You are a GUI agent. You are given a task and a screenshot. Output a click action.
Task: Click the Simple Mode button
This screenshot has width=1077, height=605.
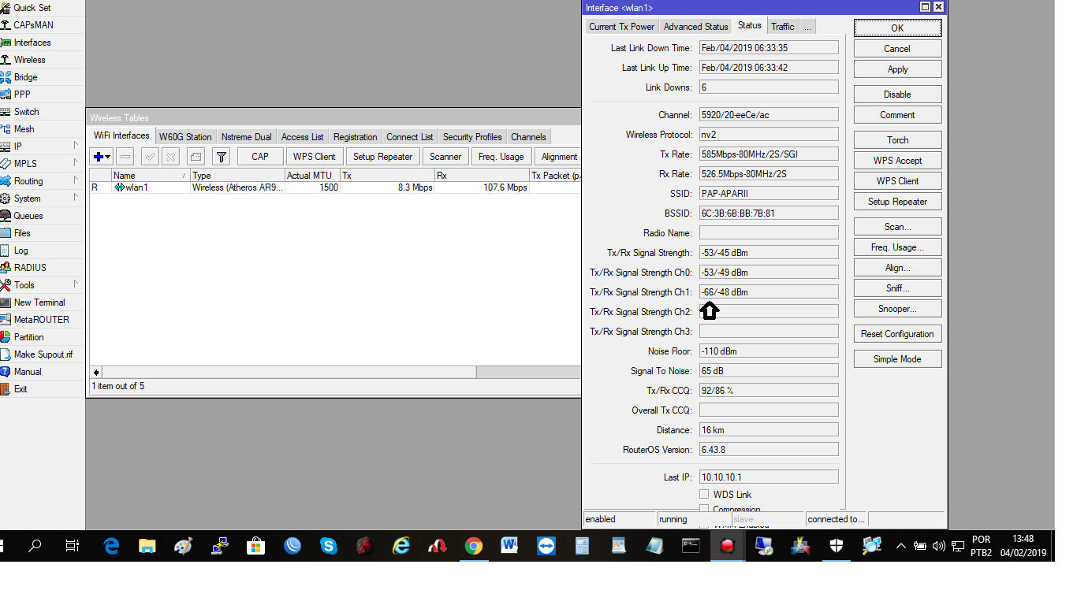[x=897, y=359]
